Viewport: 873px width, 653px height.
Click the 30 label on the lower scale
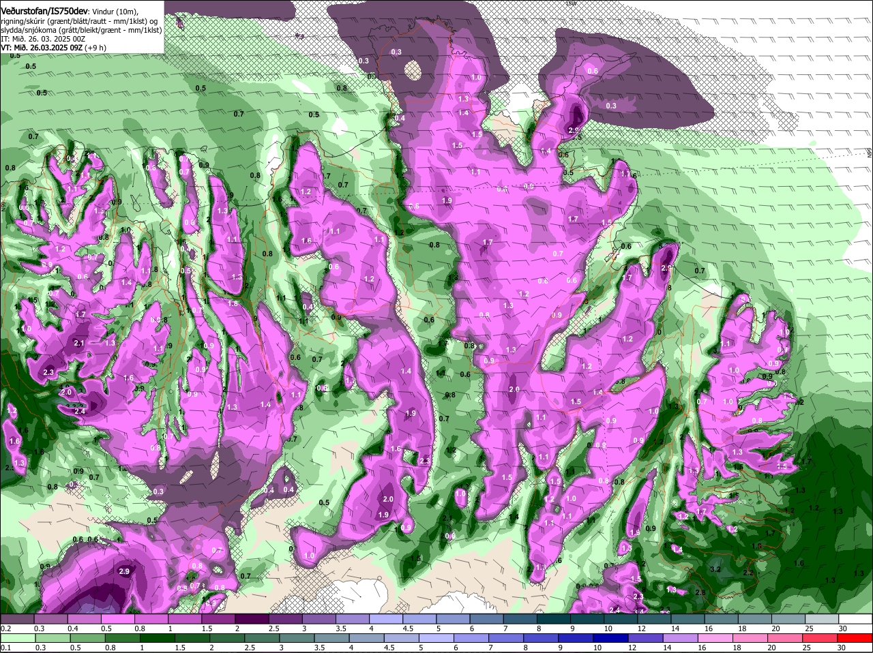point(843,648)
